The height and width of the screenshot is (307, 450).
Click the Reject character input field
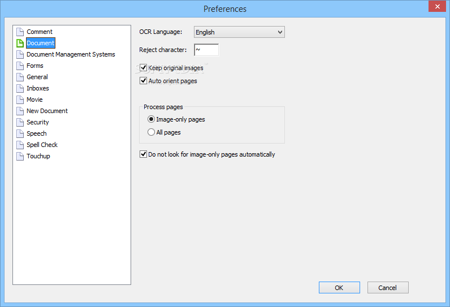pyautogui.click(x=206, y=50)
